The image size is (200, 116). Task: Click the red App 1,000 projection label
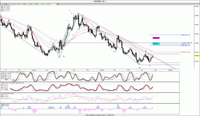(185, 52)
